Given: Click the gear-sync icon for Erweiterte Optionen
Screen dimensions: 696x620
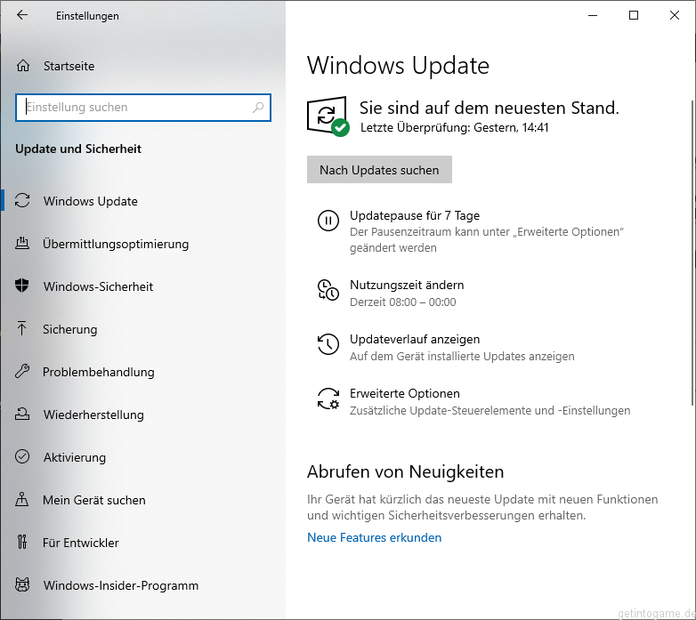Looking at the screenshot, I should [328, 399].
